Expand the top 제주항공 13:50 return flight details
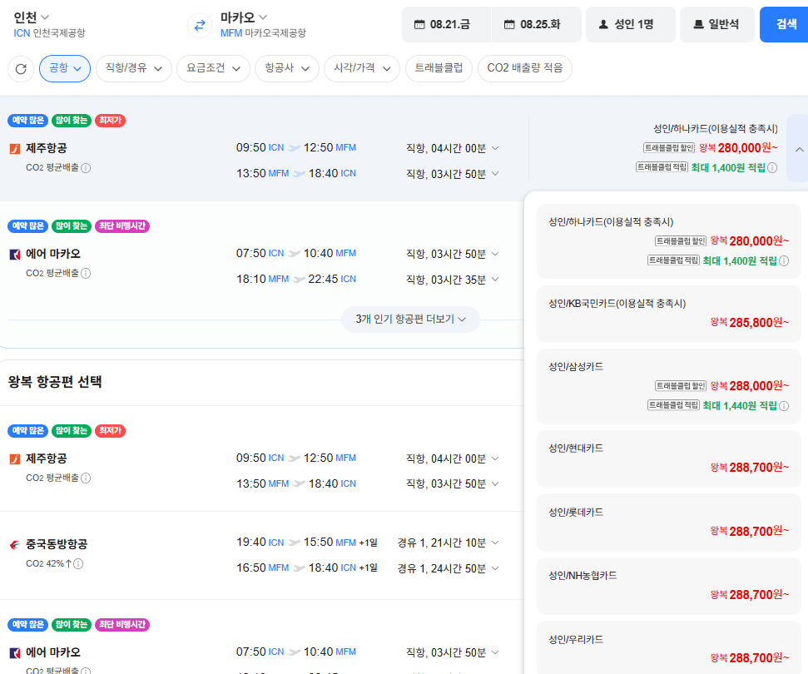Image resolution: width=808 pixels, height=674 pixels. pos(494,174)
